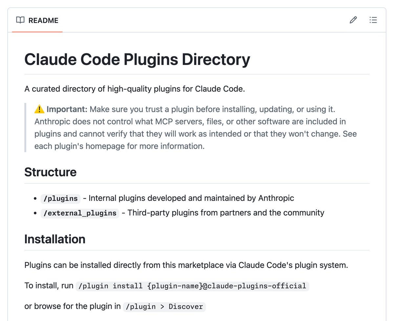
Task: Click the pencil edit file icon
Action: click(353, 20)
